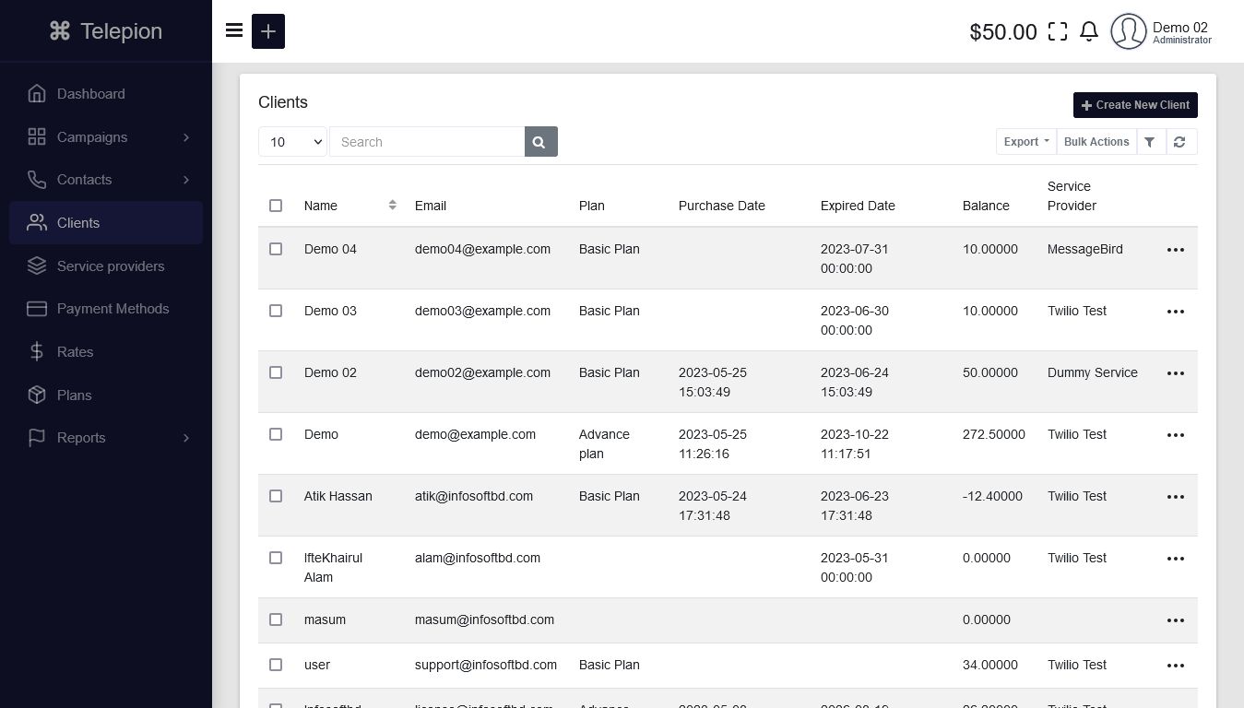Screen dimensions: 1244x708
Task: Open the rows-per-page dropdown
Action: pos(292,142)
